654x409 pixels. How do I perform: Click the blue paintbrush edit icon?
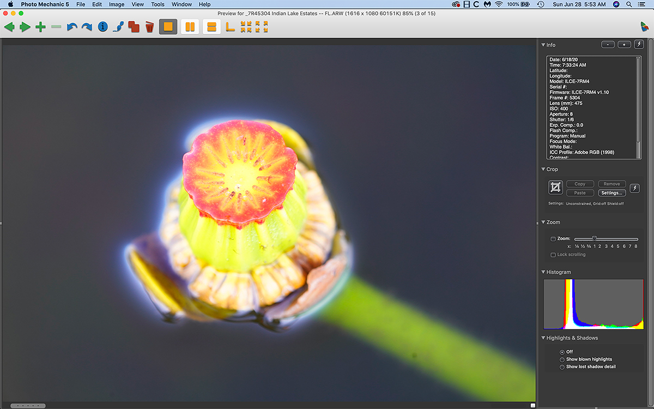118,27
